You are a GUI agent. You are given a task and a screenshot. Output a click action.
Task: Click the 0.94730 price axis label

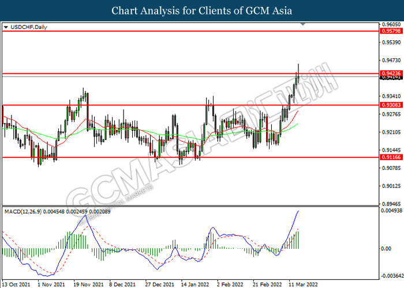coord(392,60)
